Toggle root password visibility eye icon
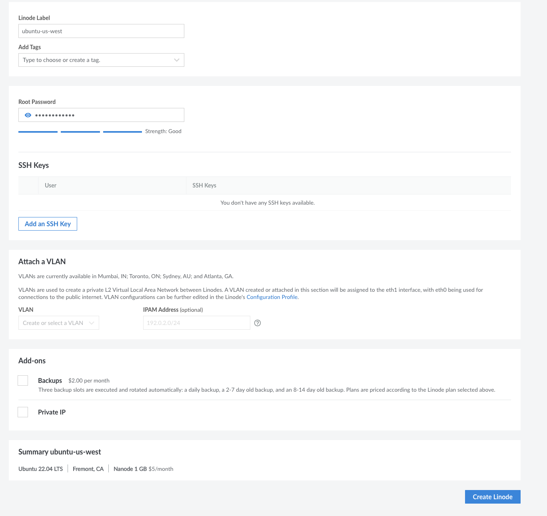Screen dimensions: 547x516 click(x=28, y=115)
